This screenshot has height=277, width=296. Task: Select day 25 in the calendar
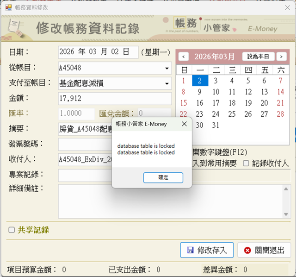232,114
